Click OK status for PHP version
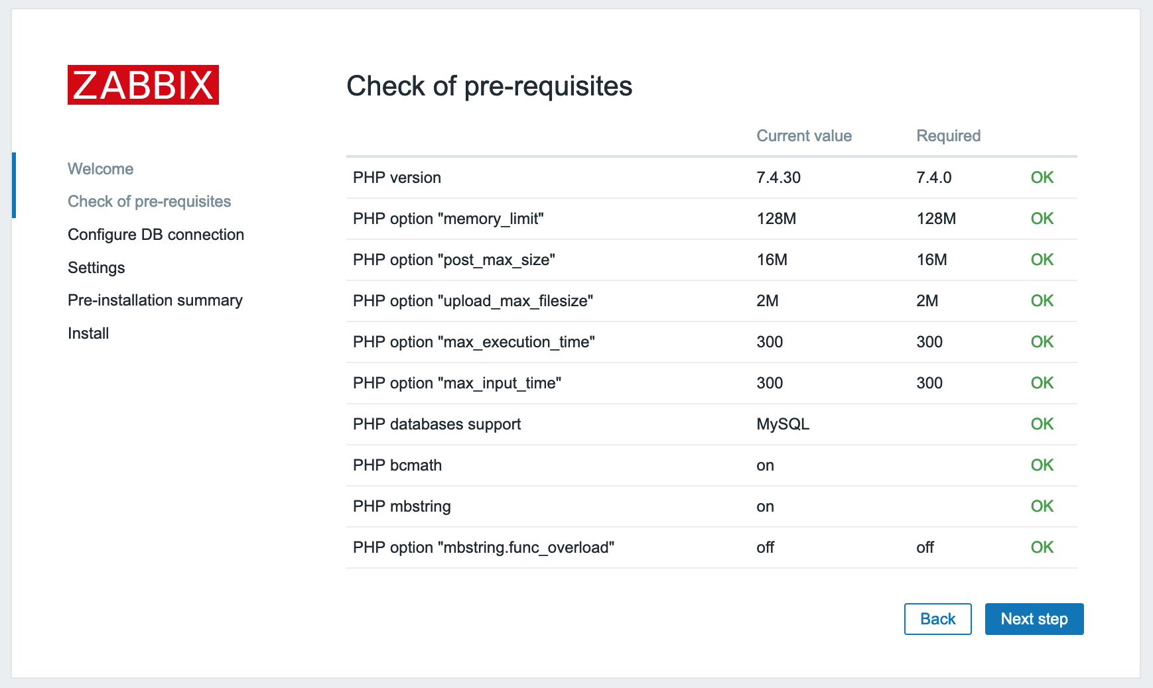1153x688 pixels. tap(1042, 178)
